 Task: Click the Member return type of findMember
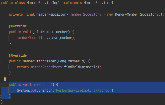click(x=29, y=61)
